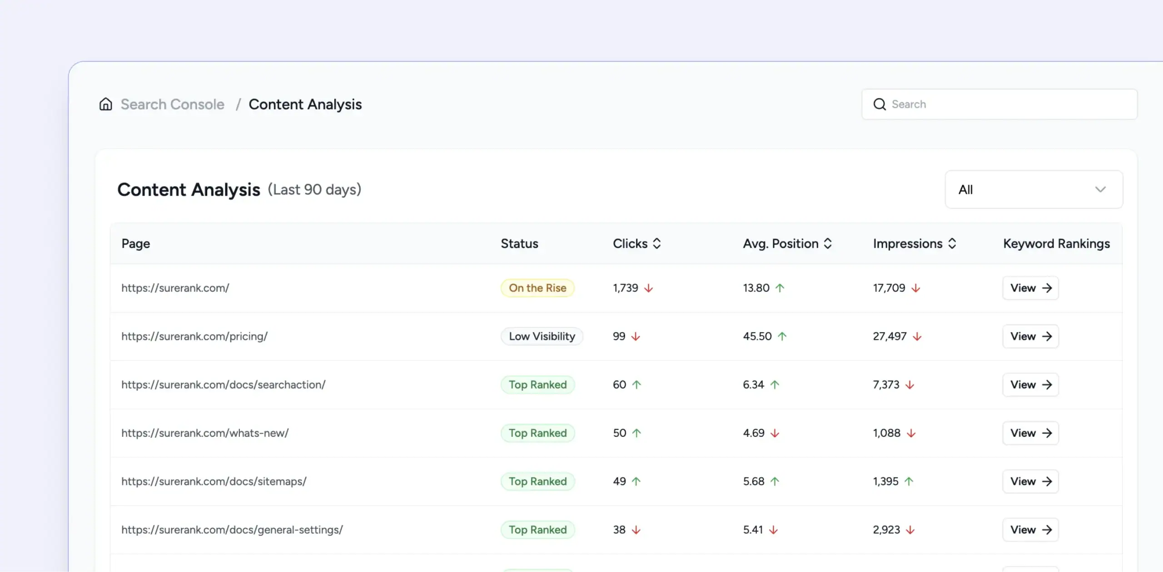
Task: Open the All filter dropdown
Action: tap(1034, 190)
